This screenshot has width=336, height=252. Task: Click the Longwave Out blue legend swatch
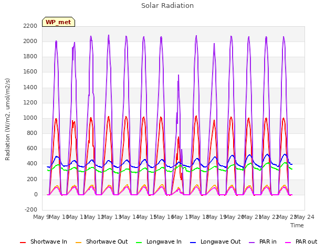tap(193, 243)
